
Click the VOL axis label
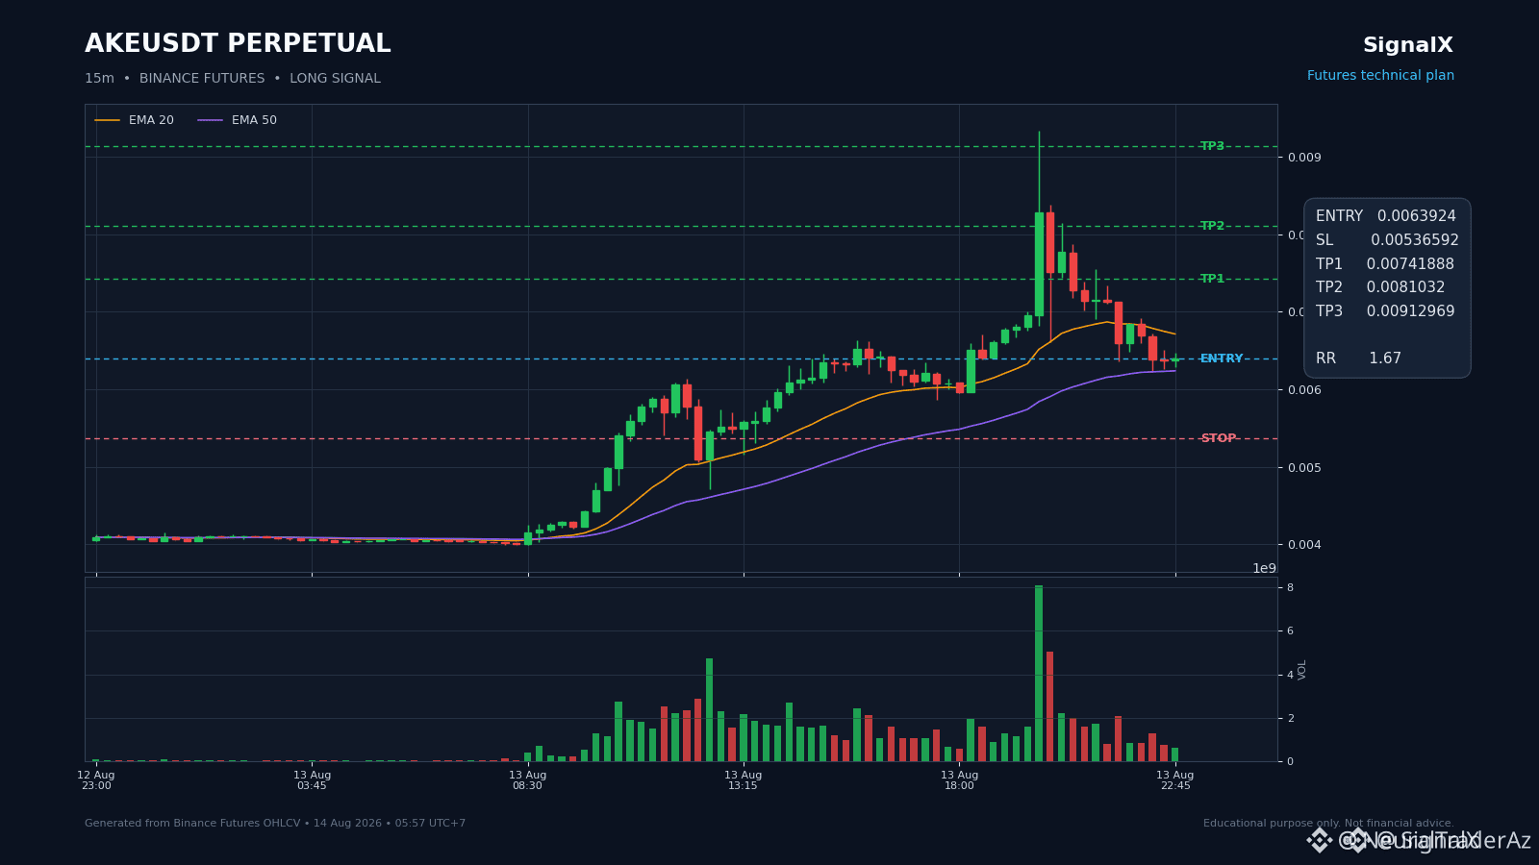pyautogui.click(x=1302, y=670)
